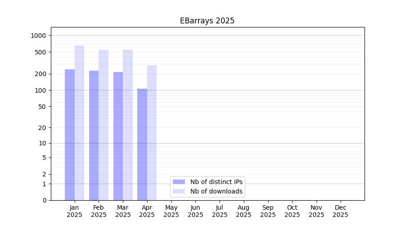This screenshot has height=225, width=405.
Task: Click the distinct IPs legend color swatch
Action: tap(179, 182)
